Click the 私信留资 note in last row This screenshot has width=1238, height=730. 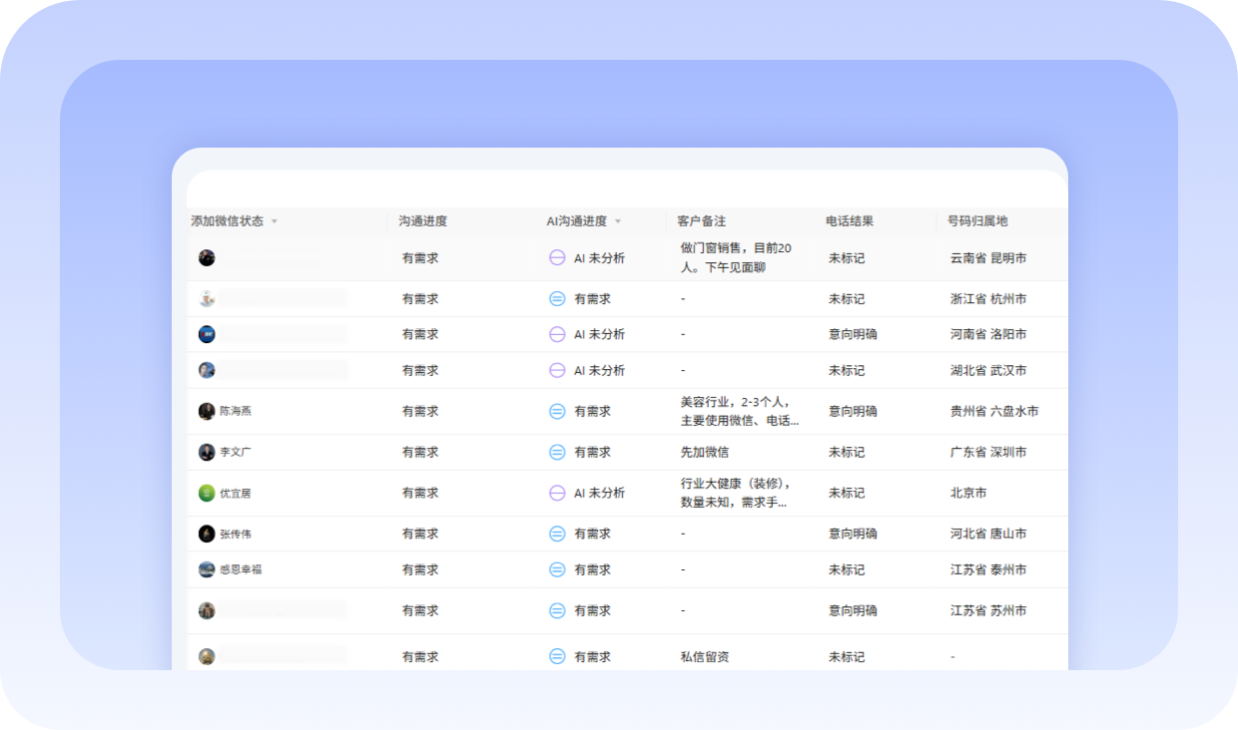(x=705, y=657)
